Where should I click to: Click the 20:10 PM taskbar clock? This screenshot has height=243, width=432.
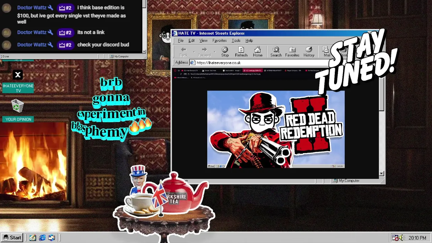[417, 238]
